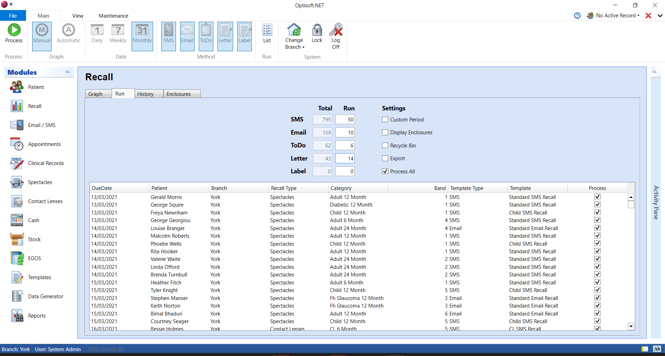Switch to the Enclosures tab
Screen dimensions: 665x356
click(x=182, y=94)
